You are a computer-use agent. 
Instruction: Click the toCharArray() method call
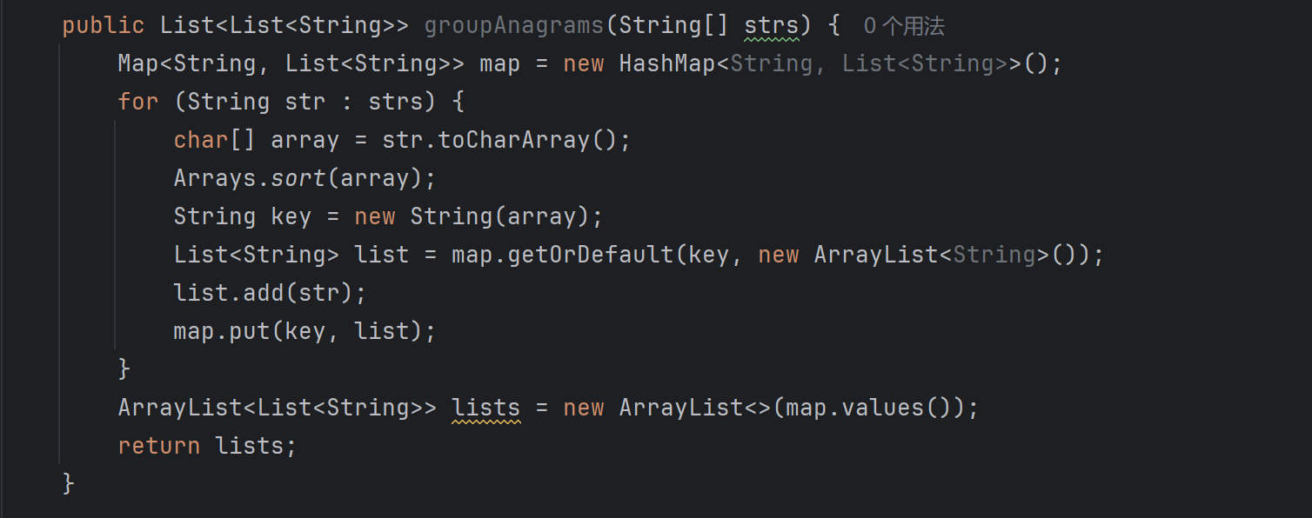[x=528, y=140]
